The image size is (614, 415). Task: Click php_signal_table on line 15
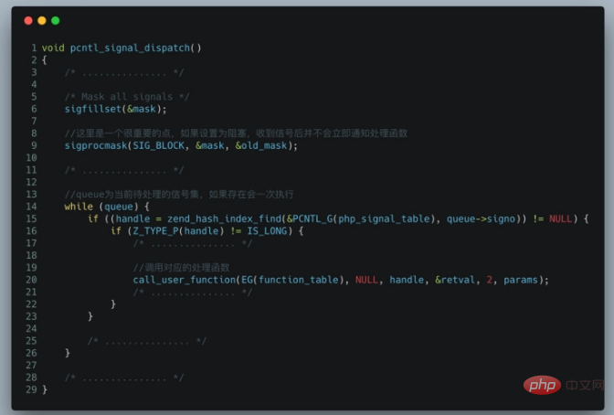384,218
